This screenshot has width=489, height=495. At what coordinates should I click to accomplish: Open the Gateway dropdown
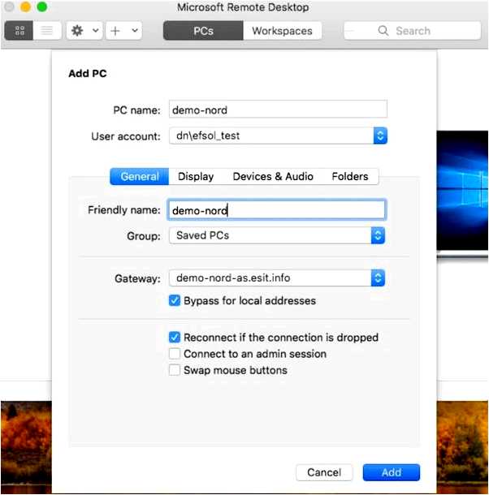(x=277, y=278)
